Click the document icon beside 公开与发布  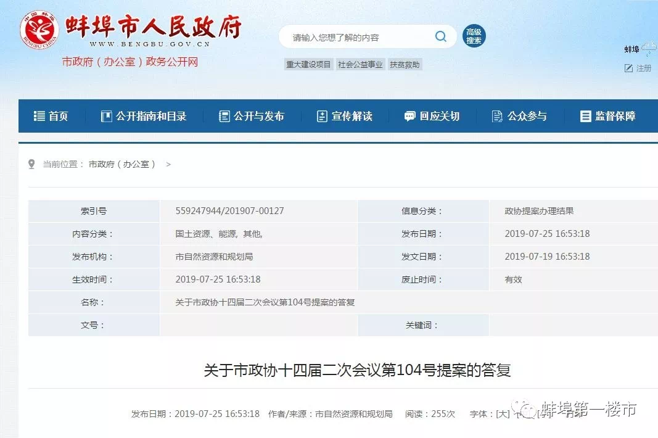point(224,117)
